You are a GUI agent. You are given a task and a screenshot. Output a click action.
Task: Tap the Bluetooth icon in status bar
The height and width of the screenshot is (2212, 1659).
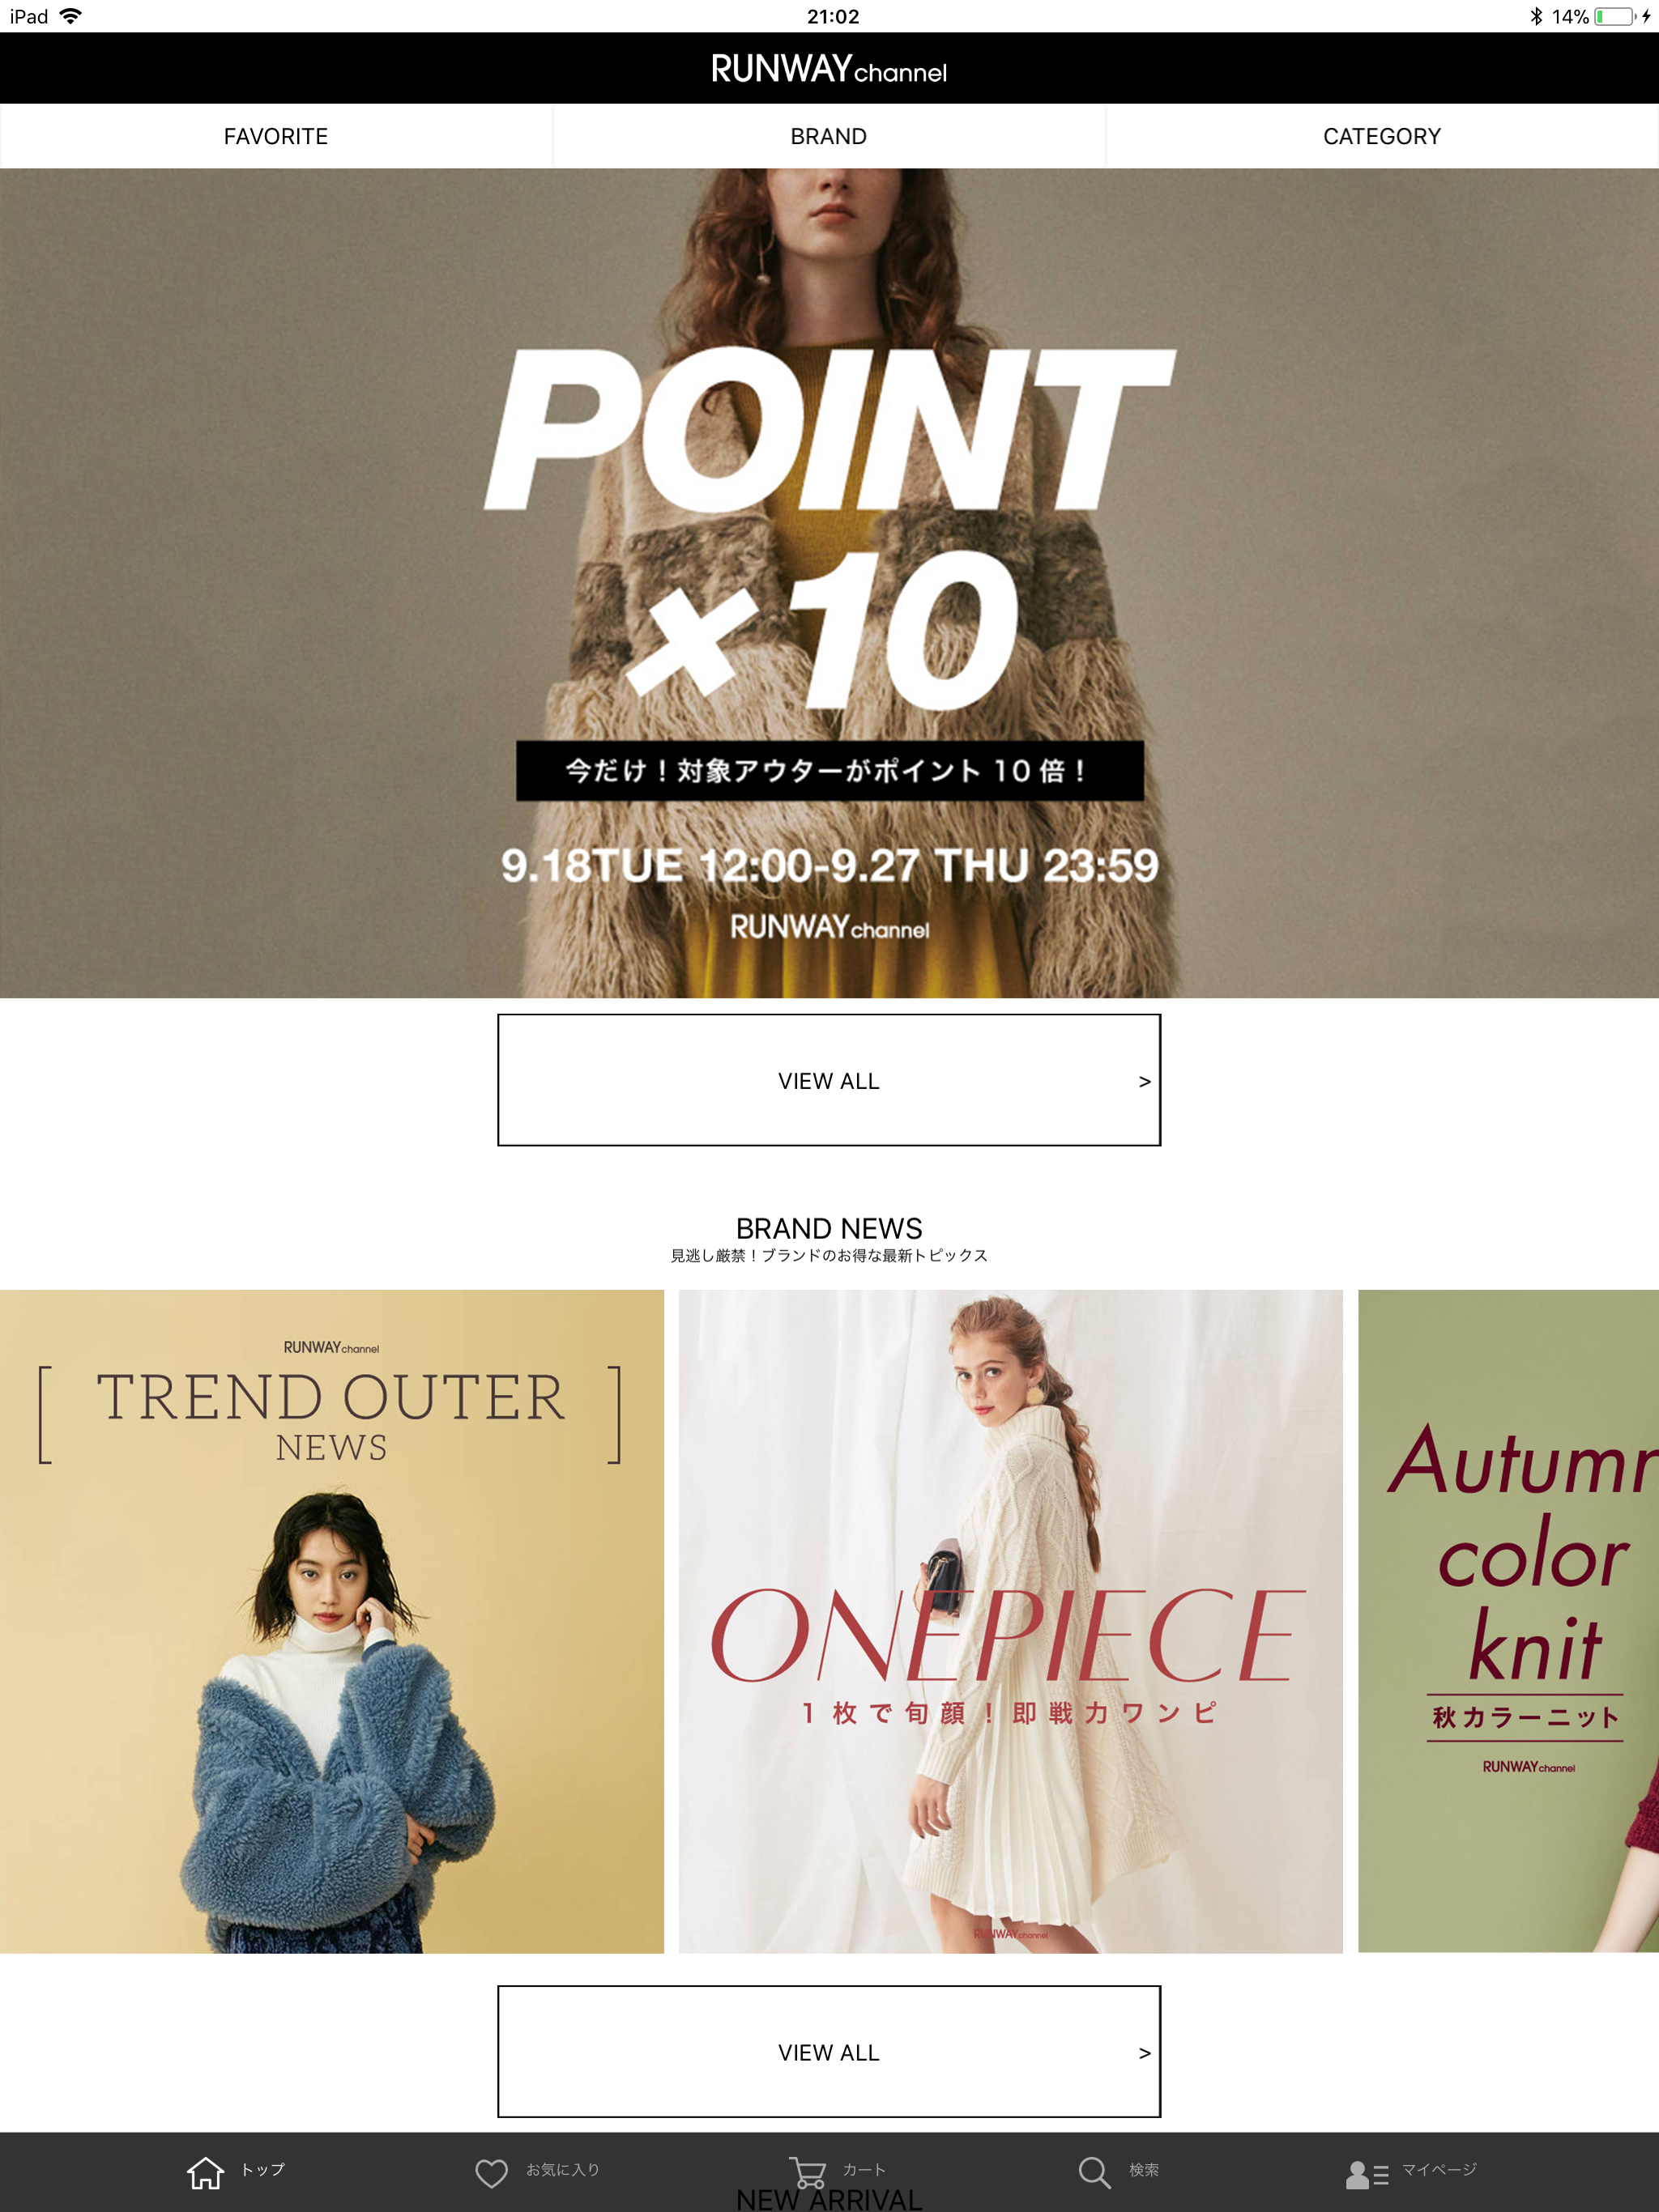(1536, 16)
